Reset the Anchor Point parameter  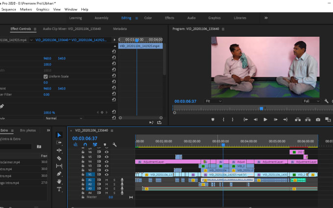tap(114, 88)
